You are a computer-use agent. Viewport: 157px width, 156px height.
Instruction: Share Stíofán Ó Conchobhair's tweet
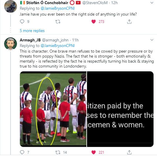pos(129,22)
